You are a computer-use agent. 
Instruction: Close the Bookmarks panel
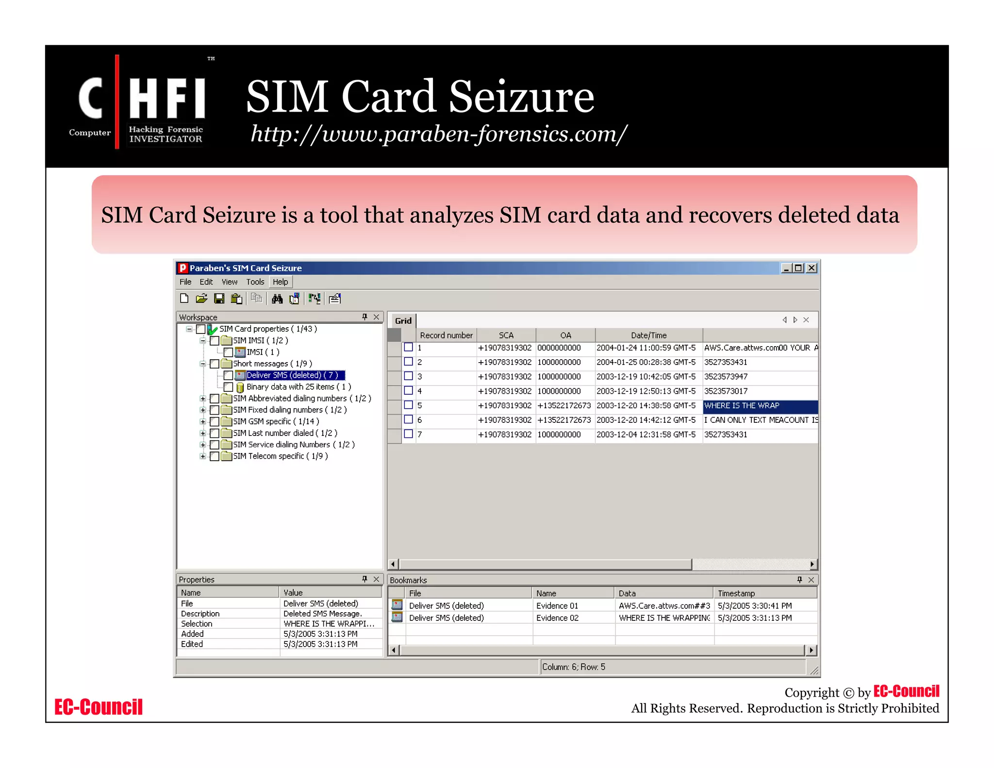(x=811, y=580)
